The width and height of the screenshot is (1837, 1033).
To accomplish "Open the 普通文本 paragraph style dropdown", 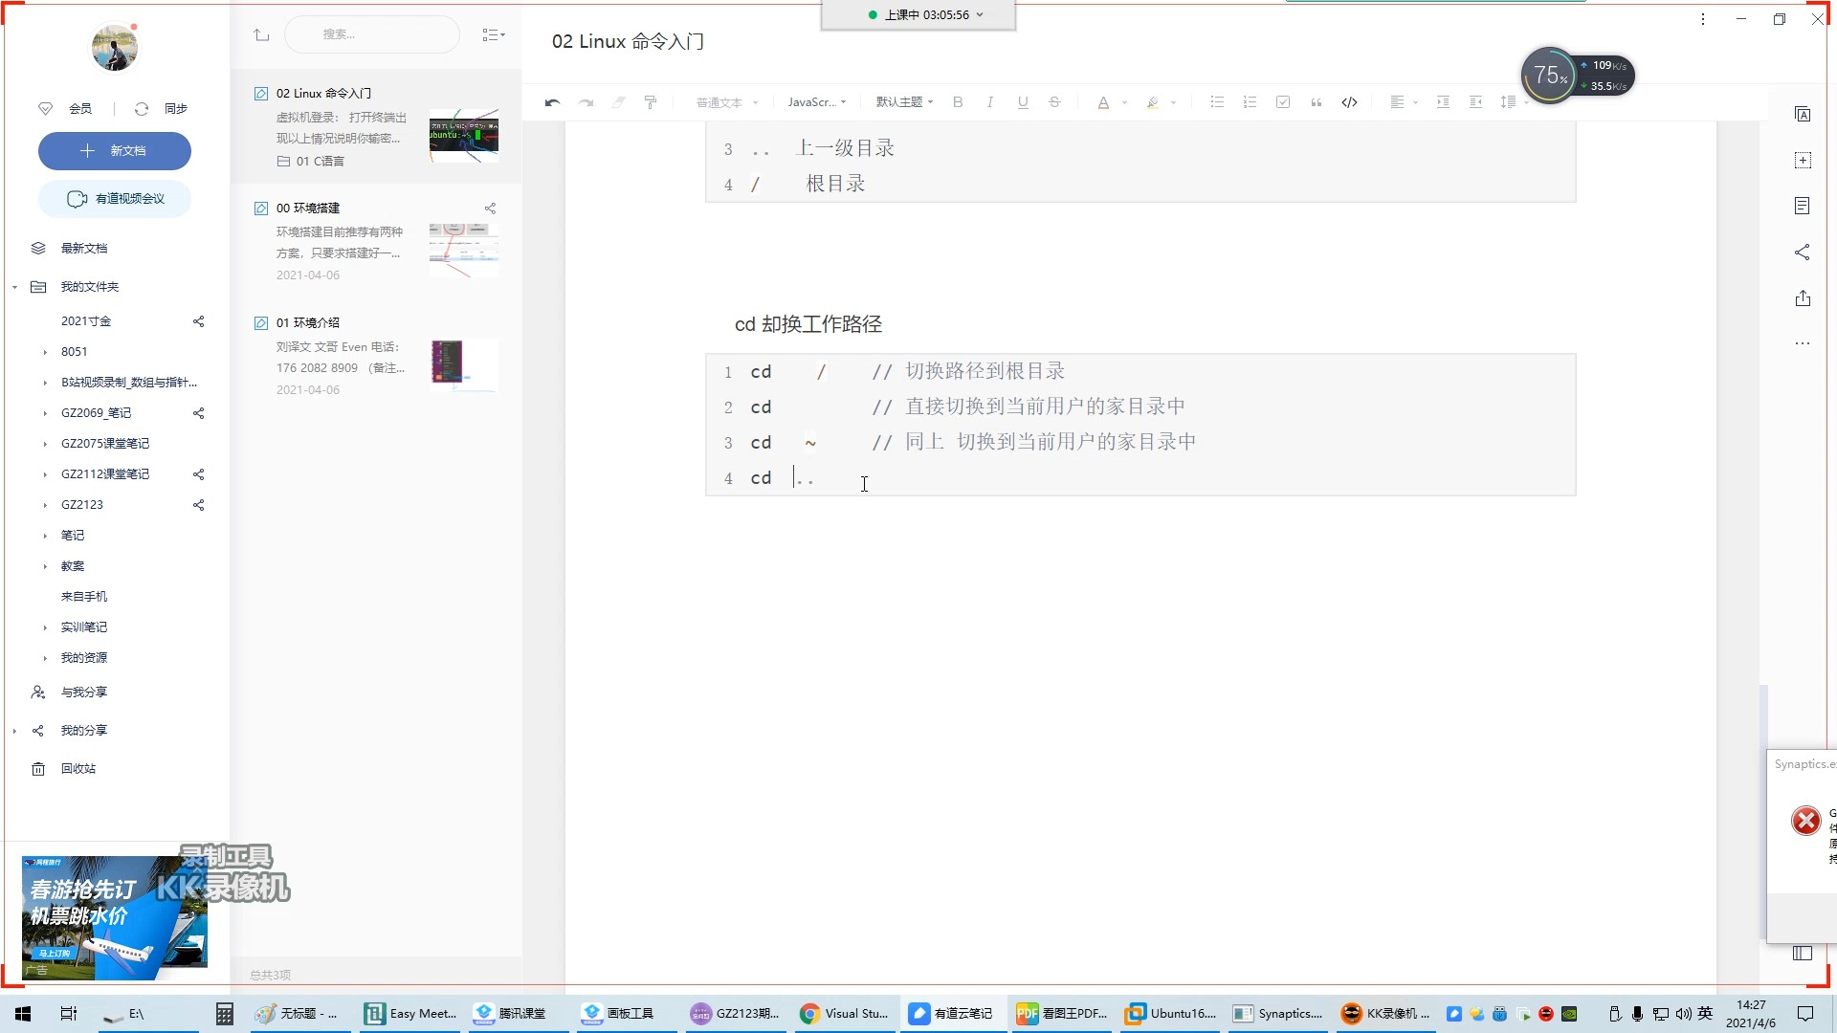I will point(726,102).
